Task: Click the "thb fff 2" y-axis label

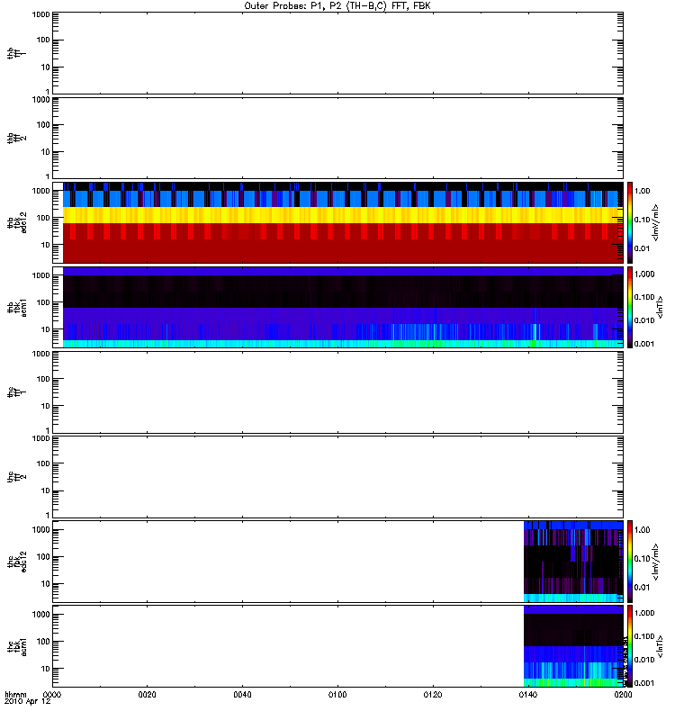Action: pos(16,139)
